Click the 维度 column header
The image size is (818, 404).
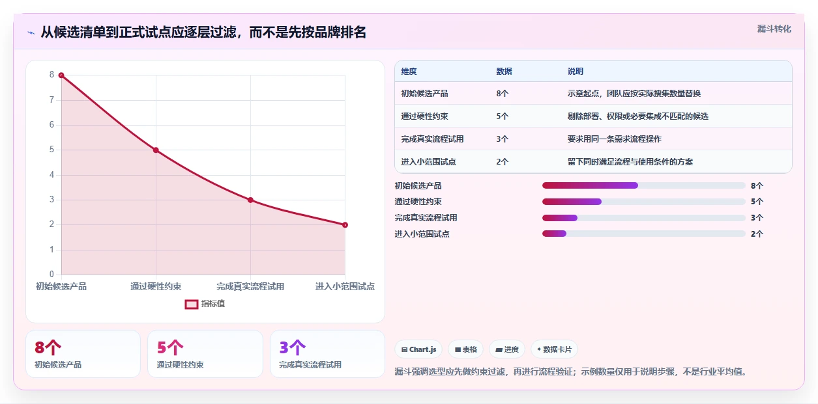point(409,72)
